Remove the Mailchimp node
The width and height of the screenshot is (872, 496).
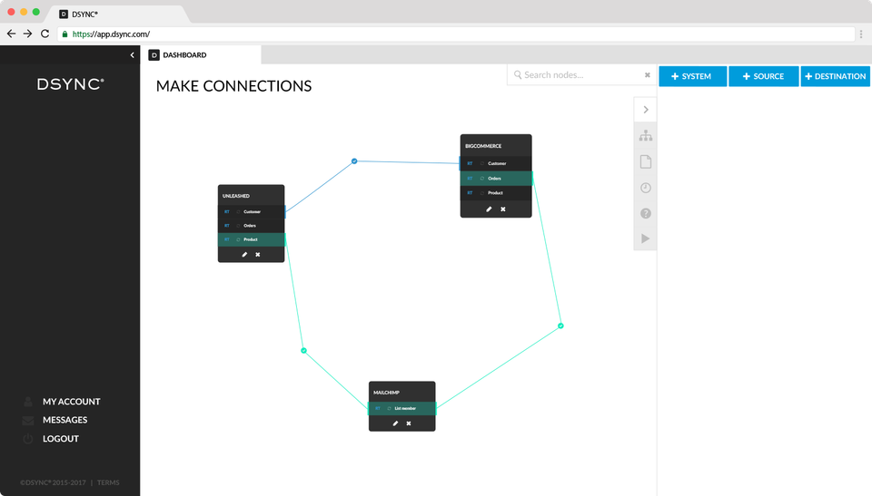pos(409,423)
